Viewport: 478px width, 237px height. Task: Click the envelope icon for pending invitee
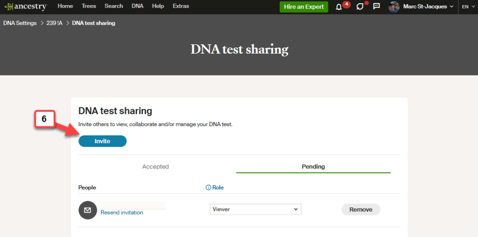[x=88, y=210]
